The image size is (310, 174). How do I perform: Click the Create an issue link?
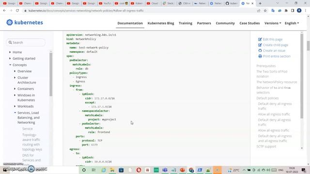pos(274,50)
